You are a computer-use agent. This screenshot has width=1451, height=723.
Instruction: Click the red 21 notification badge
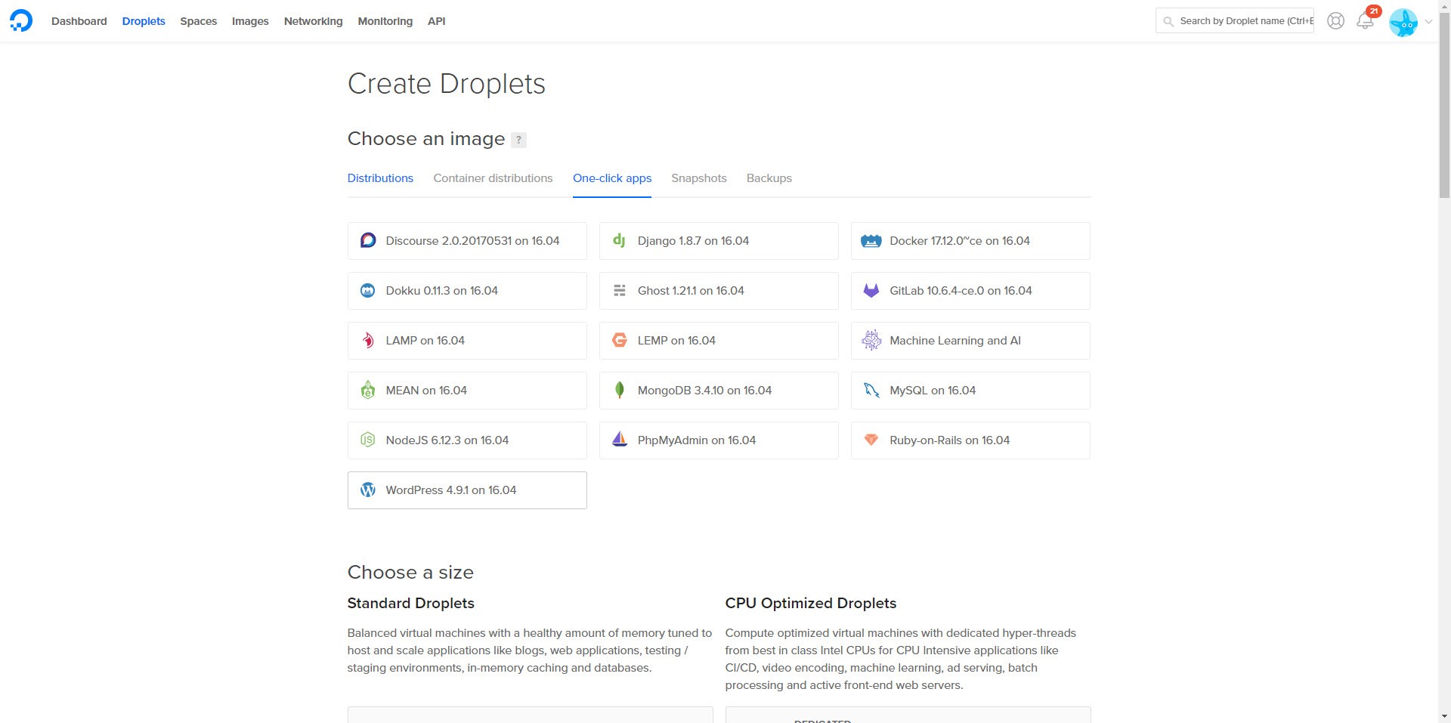pos(1374,11)
